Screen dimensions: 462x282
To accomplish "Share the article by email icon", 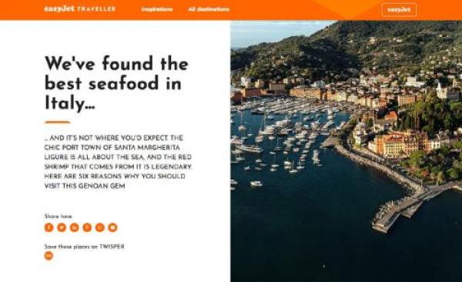I will click(113, 227).
